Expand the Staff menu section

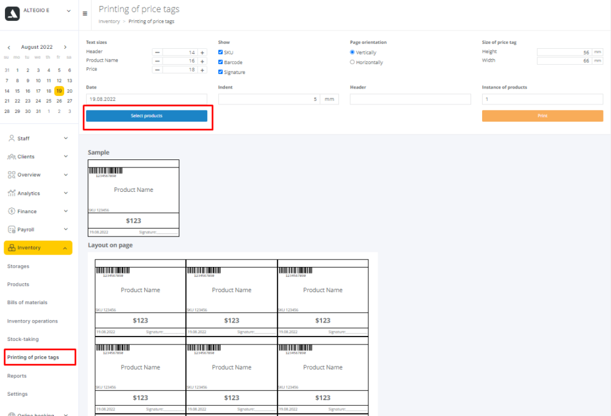(x=66, y=138)
